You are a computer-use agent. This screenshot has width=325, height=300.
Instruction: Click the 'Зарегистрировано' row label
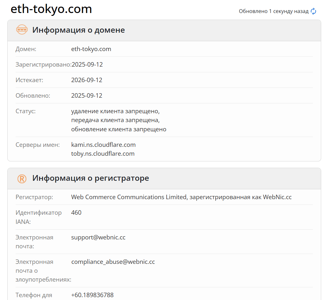pyautogui.click(x=43, y=65)
